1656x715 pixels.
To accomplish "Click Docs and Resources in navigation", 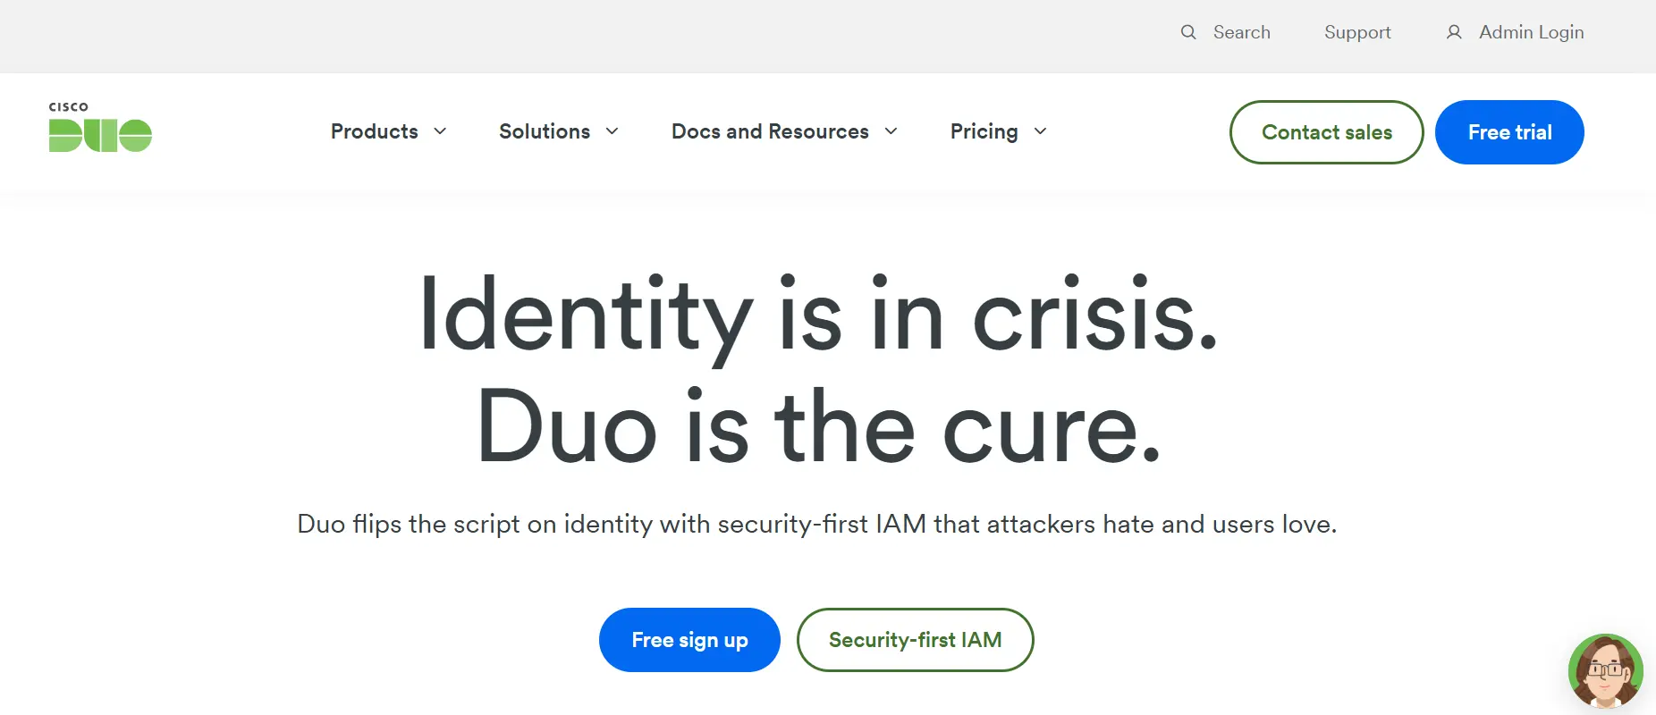I will 769,131.
